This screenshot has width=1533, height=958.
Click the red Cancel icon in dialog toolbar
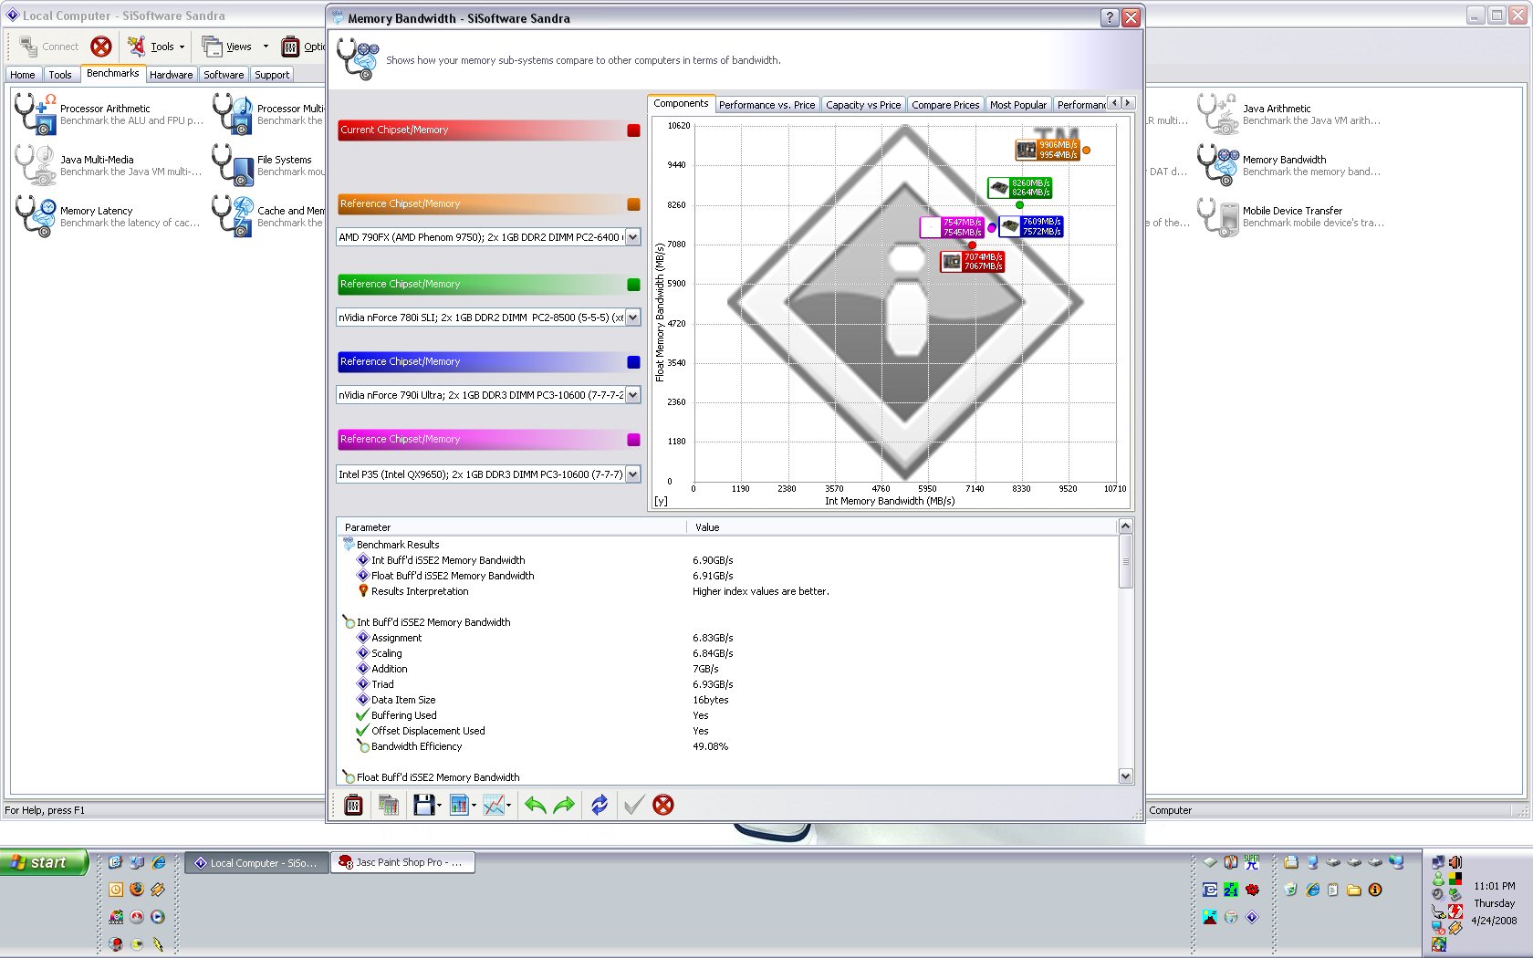(663, 805)
